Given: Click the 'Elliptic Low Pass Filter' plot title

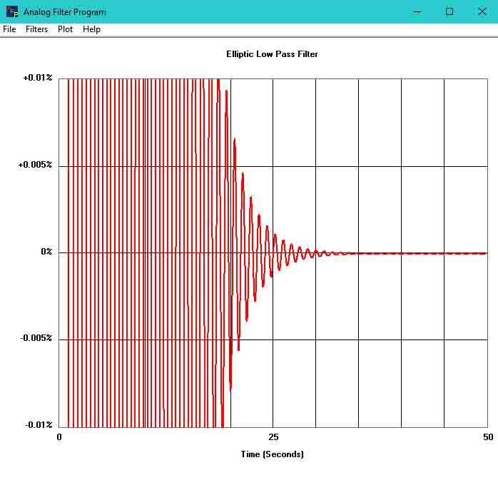Looking at the screenshot, I should pos(272,54).
